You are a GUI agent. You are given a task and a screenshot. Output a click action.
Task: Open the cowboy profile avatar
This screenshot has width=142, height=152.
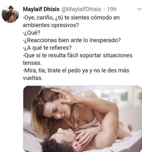tap(10, 14)
